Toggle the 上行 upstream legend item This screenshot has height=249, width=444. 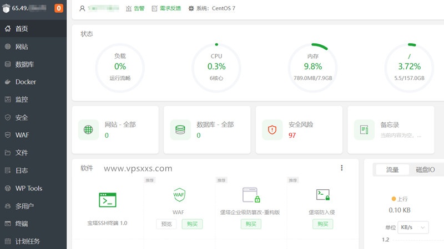(x=400, y=199)
